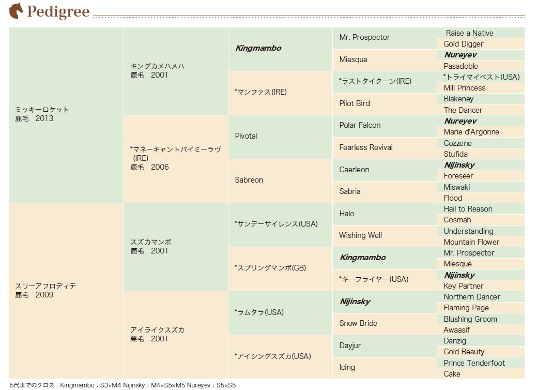Select the Northern Dancer fifth-generation cell
The image size is (537, 390).
(x=481, y=297)
